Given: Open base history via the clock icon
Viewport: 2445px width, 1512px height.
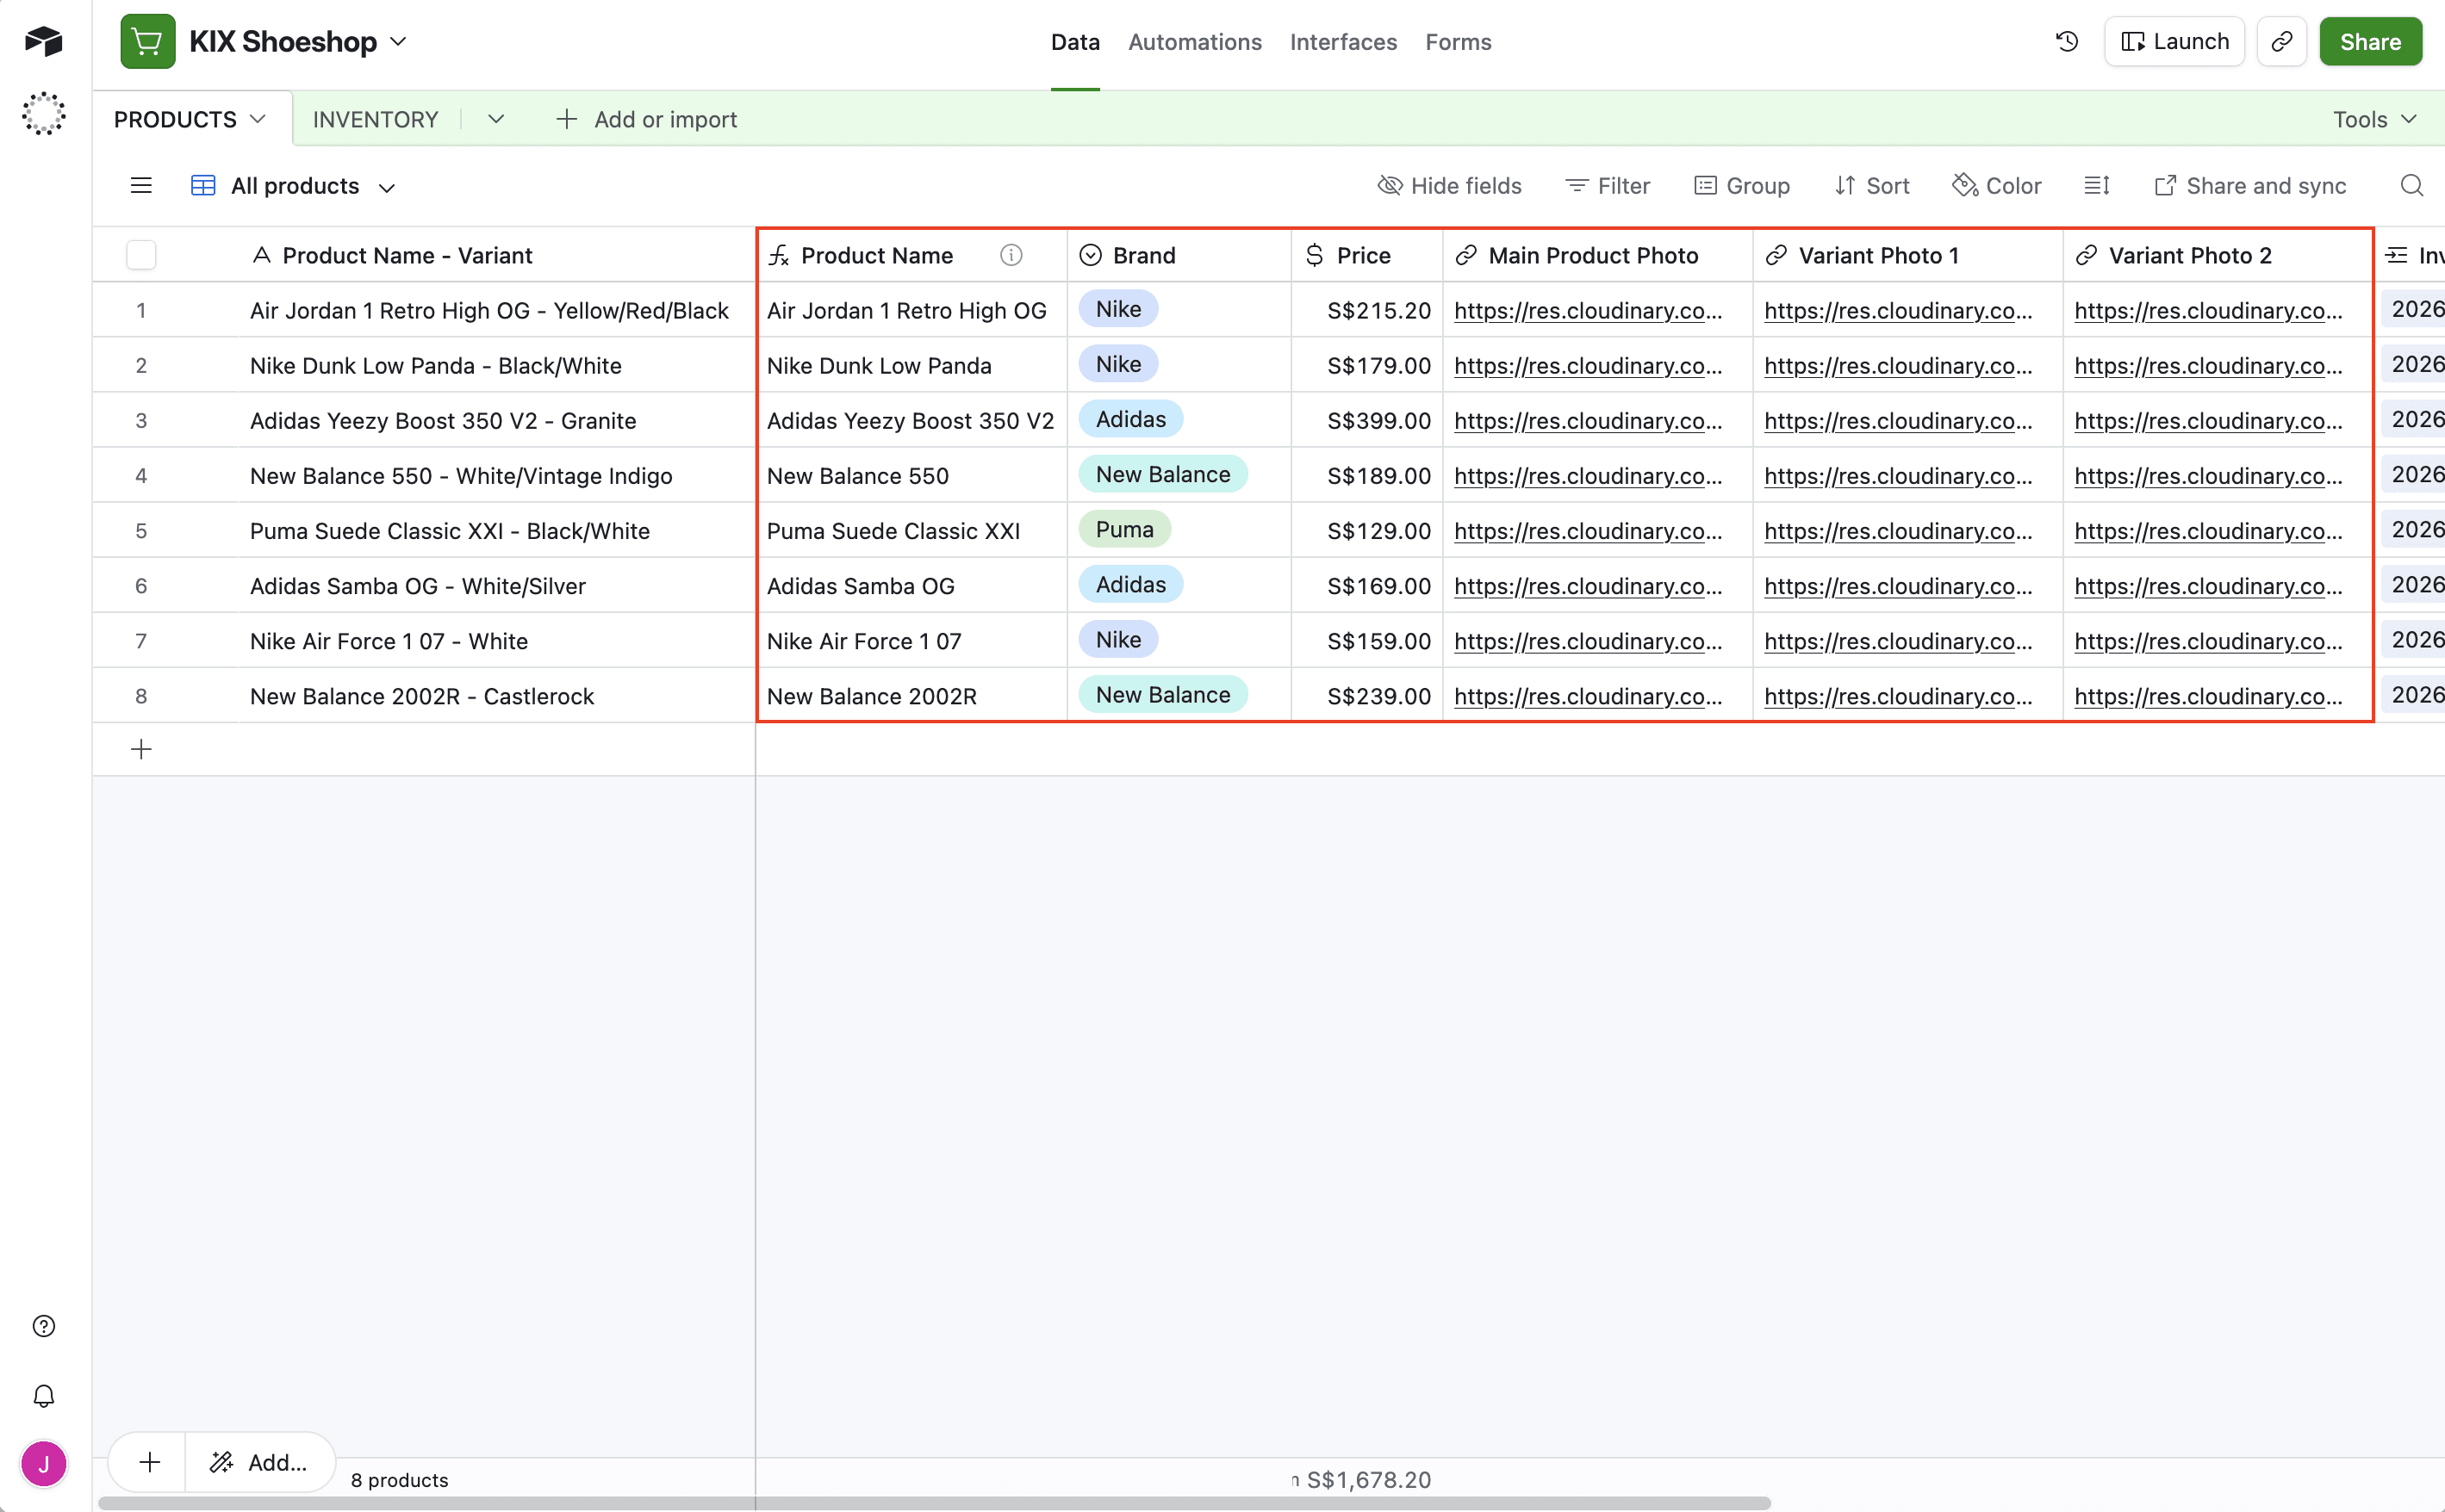Looking at the screenshot, I should pos(2067,41).
